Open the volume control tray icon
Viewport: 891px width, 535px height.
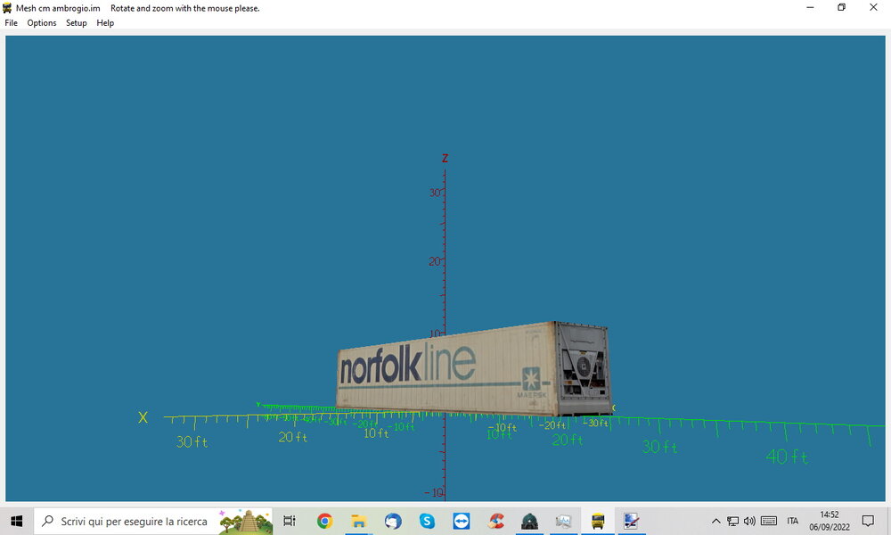(749, 521)
